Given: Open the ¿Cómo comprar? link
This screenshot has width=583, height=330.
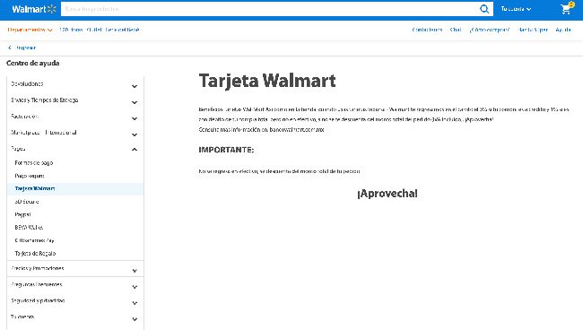Looking at the screenshot, I should pyautogui.click(x=490, y=30).
